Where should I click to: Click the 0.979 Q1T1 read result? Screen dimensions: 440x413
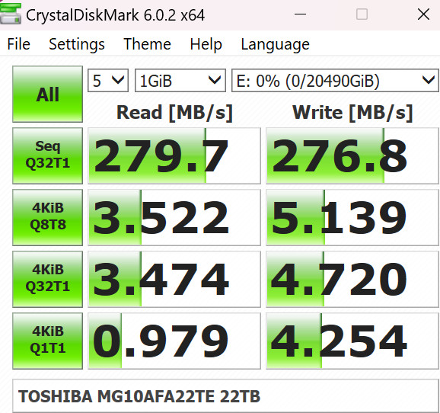(174, 341)
